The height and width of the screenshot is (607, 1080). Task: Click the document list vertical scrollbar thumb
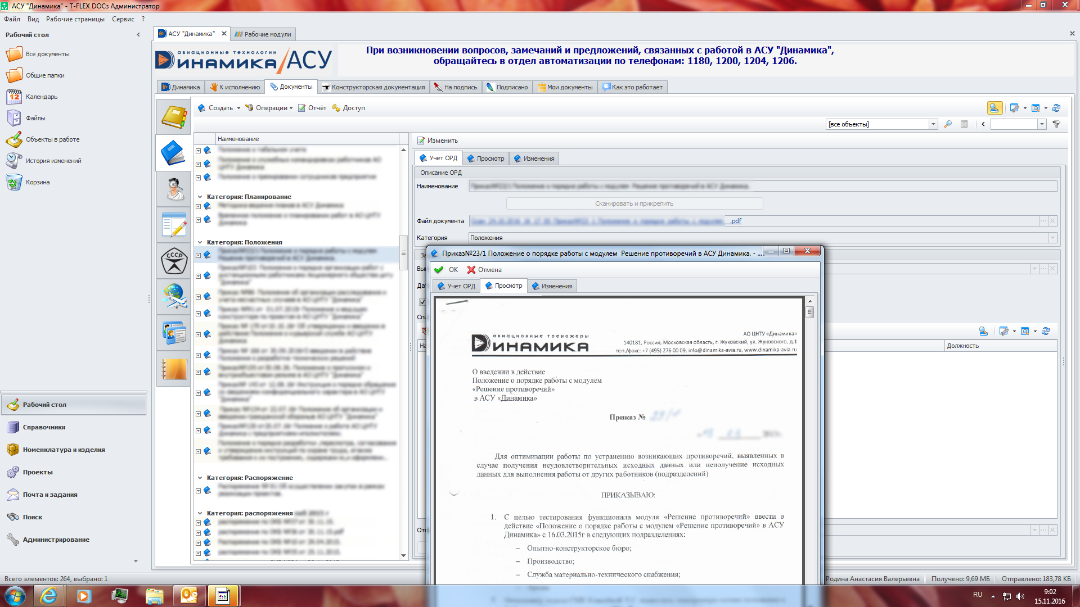pos(403,252)
